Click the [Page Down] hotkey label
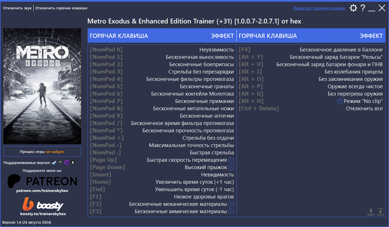Screen dimensions: 389x227 pos(107,167)
